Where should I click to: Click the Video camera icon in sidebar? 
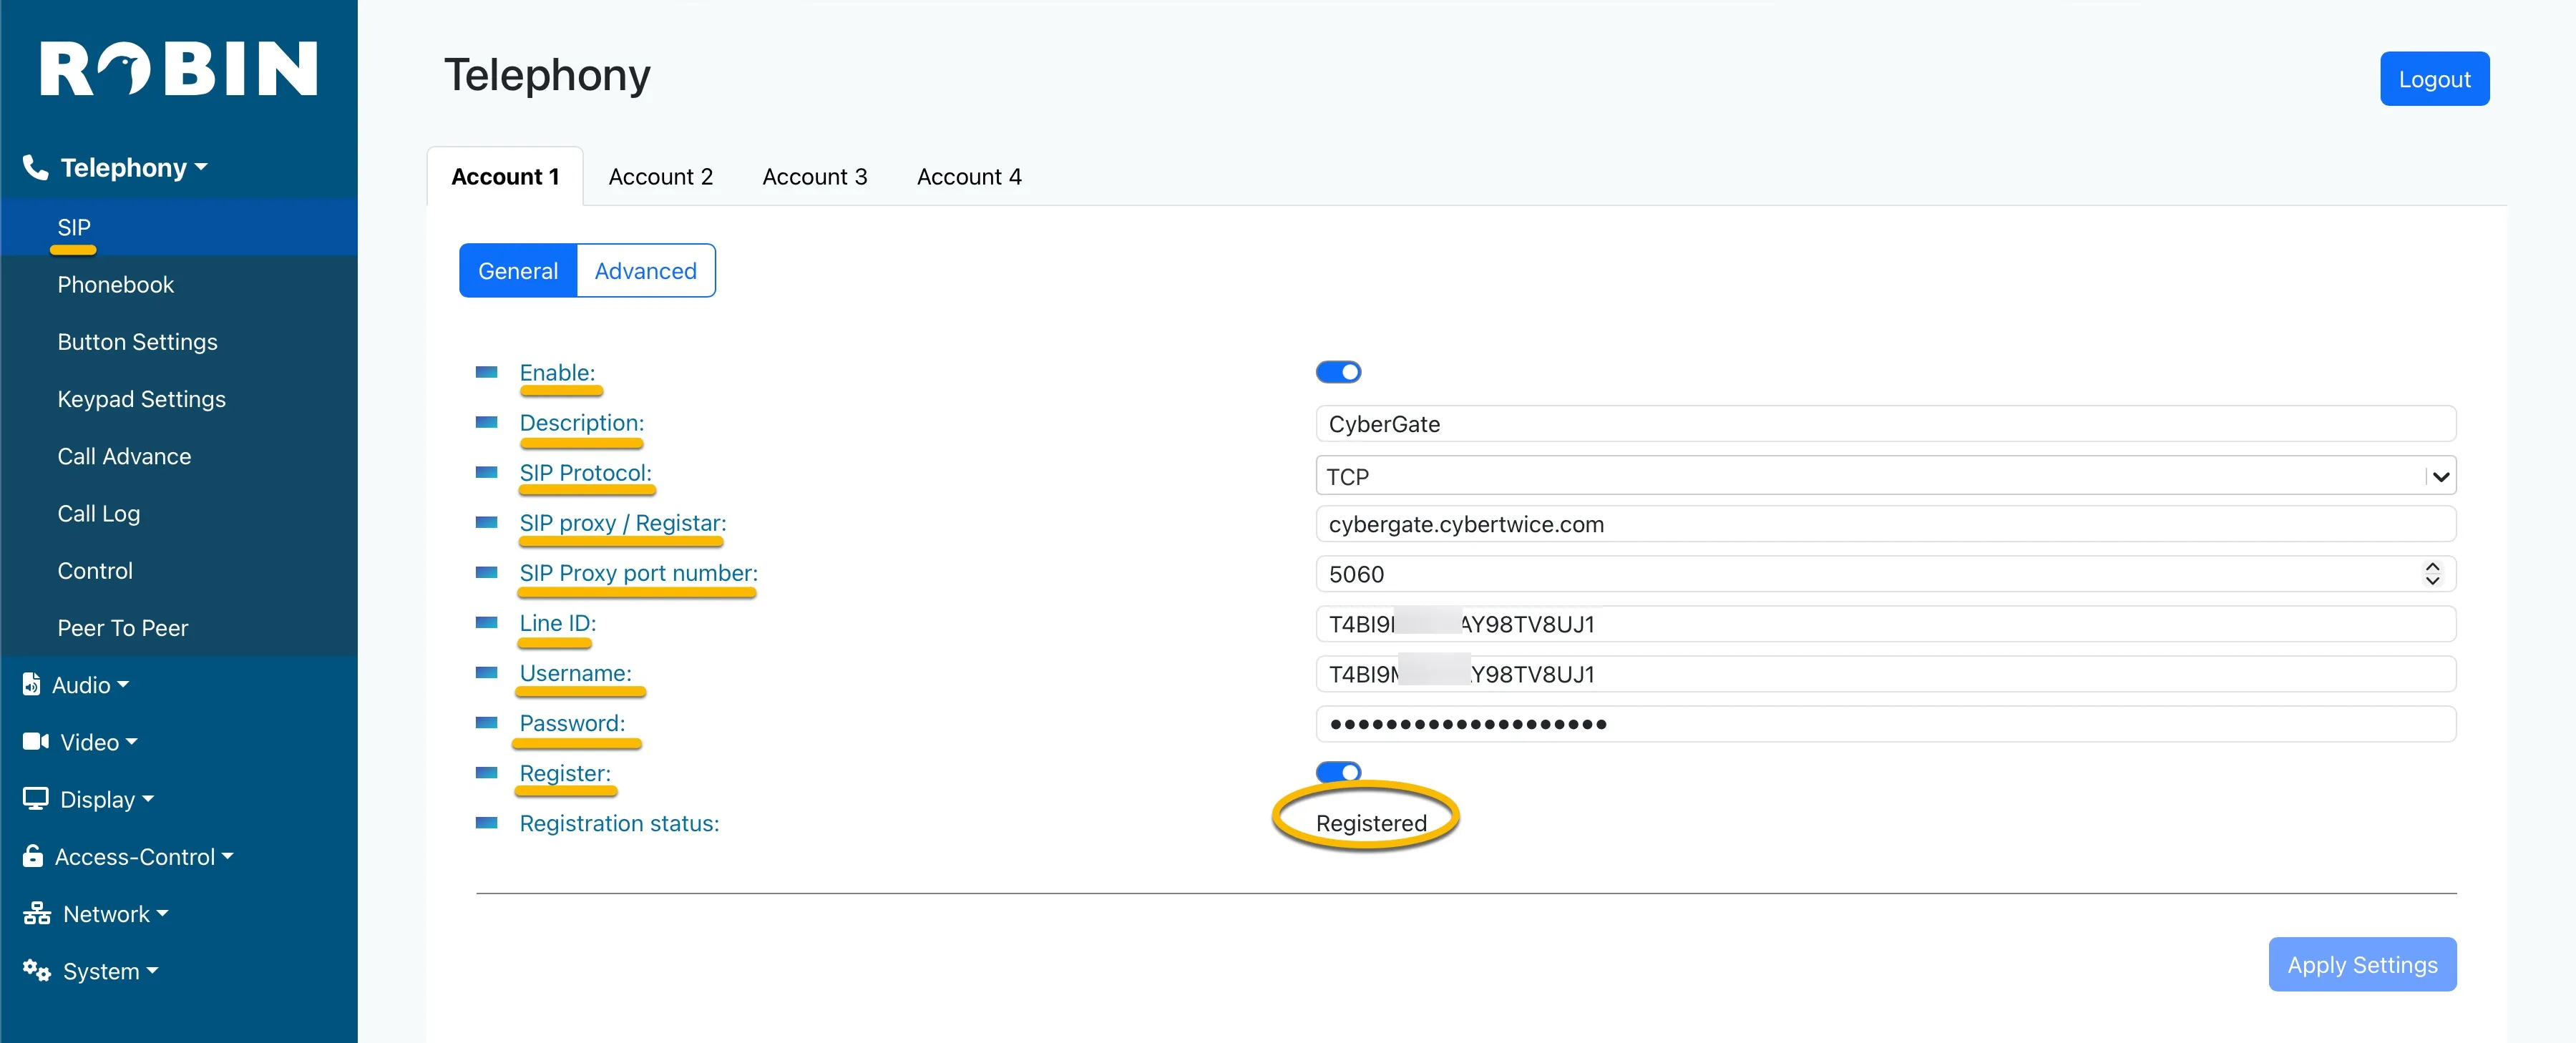[x=35, y=741]
